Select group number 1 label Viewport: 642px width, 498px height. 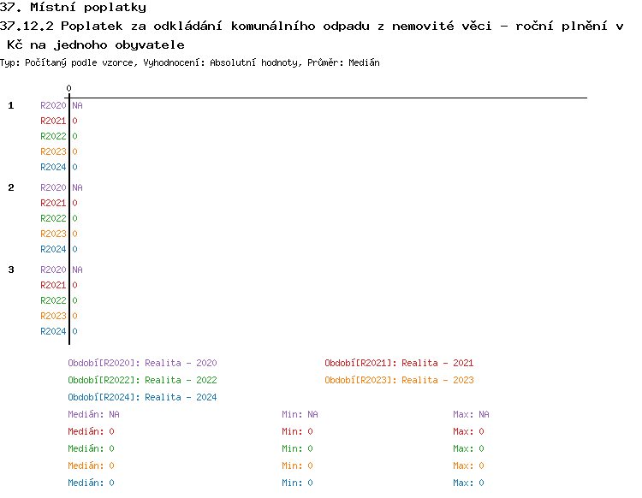(x=11, y=105)
